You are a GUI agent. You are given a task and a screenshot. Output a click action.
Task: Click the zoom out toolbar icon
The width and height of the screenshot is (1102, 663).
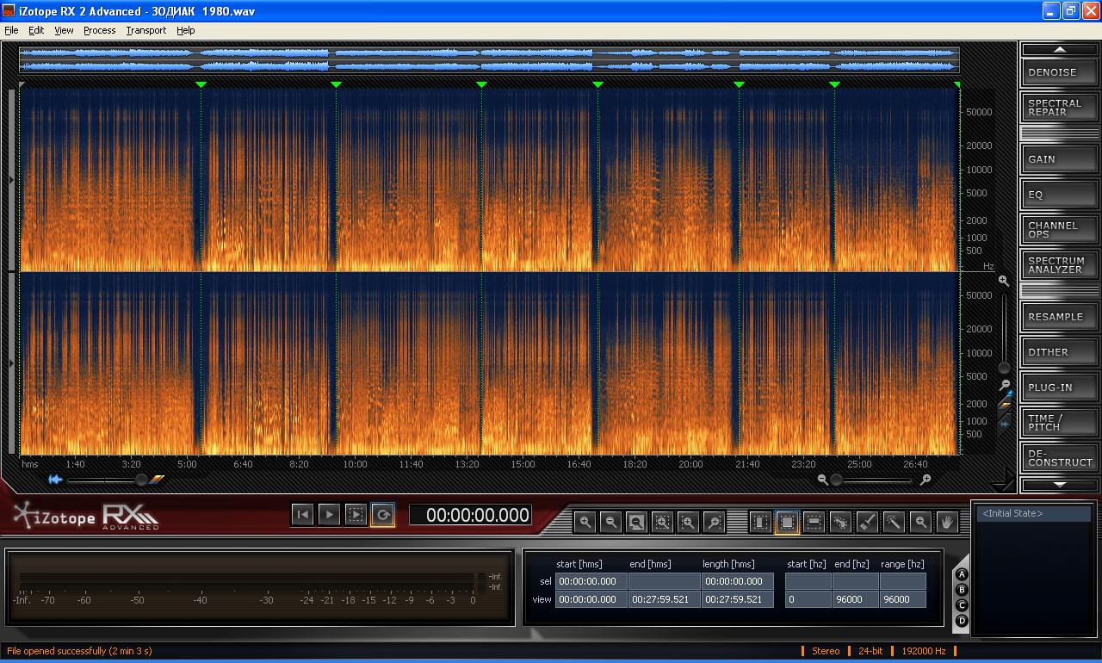[610, 522]
